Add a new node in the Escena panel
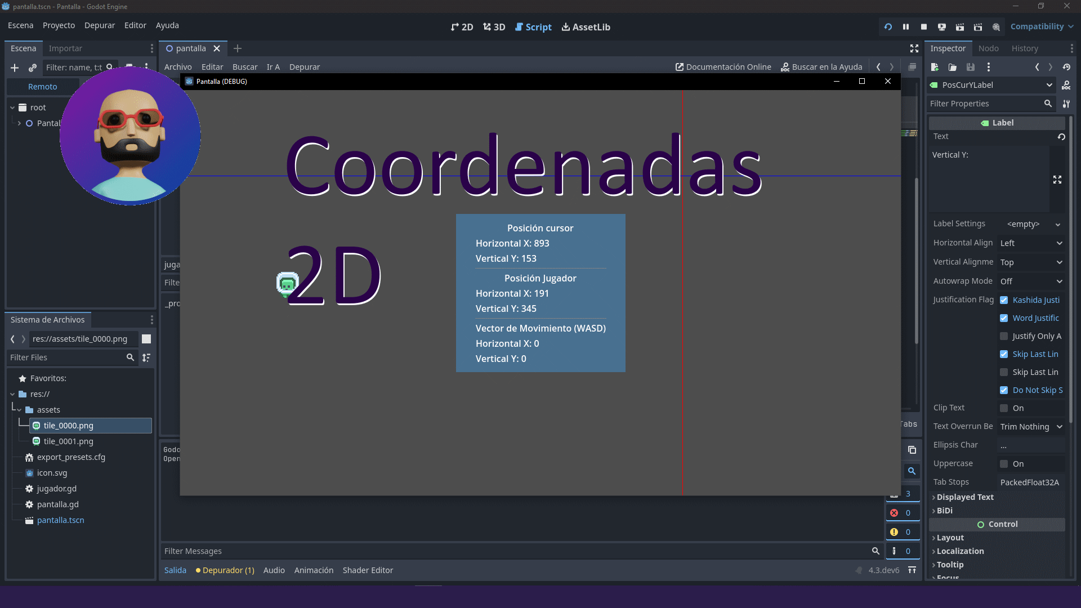 [x=15, y=68]
